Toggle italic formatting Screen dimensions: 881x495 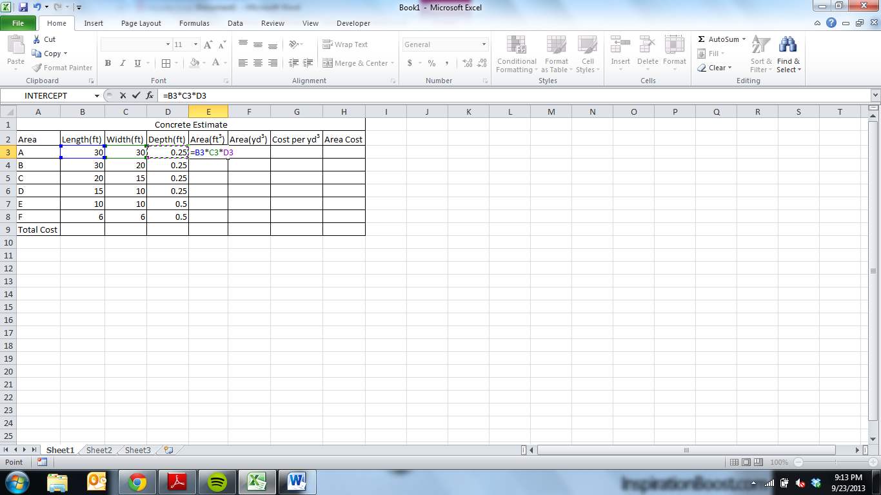[122, 63]
